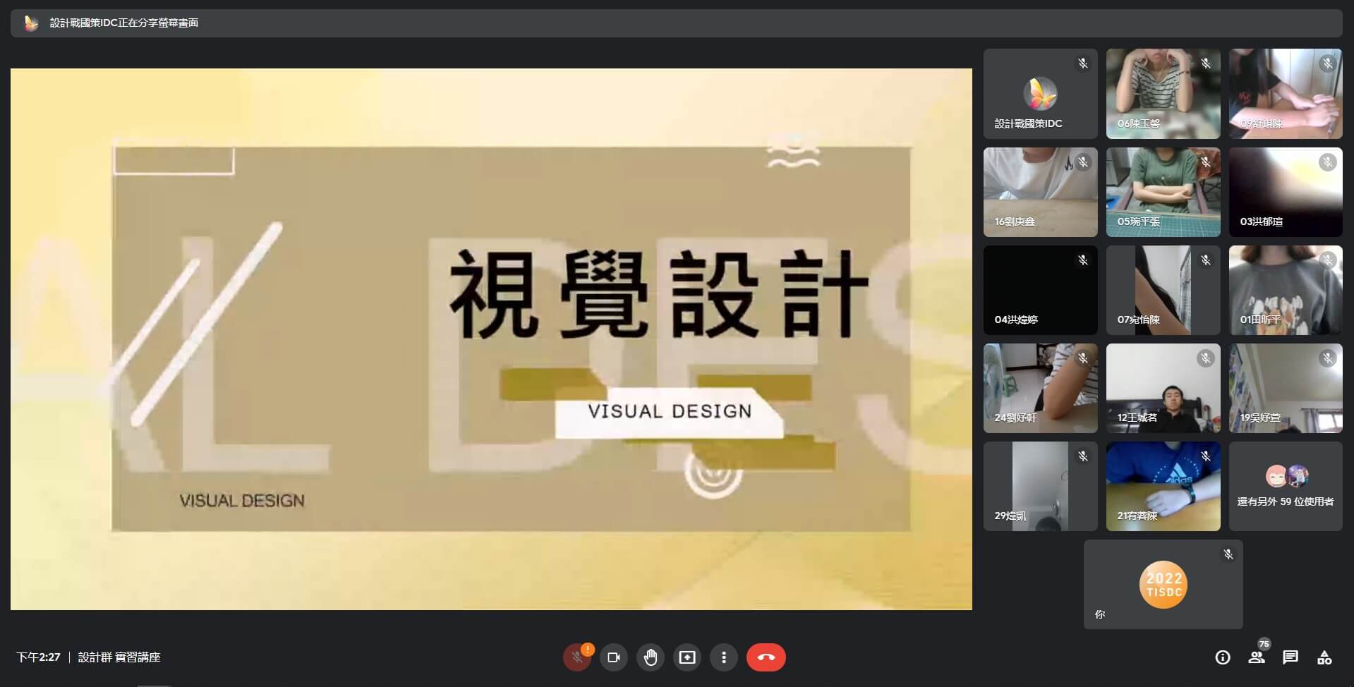
Task: Leave the call with the red button
Action: [x=766, y=657]
